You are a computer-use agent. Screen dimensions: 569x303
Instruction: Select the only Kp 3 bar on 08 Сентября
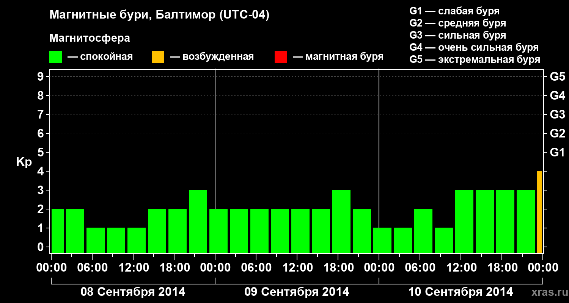click(x=198, y=221)
